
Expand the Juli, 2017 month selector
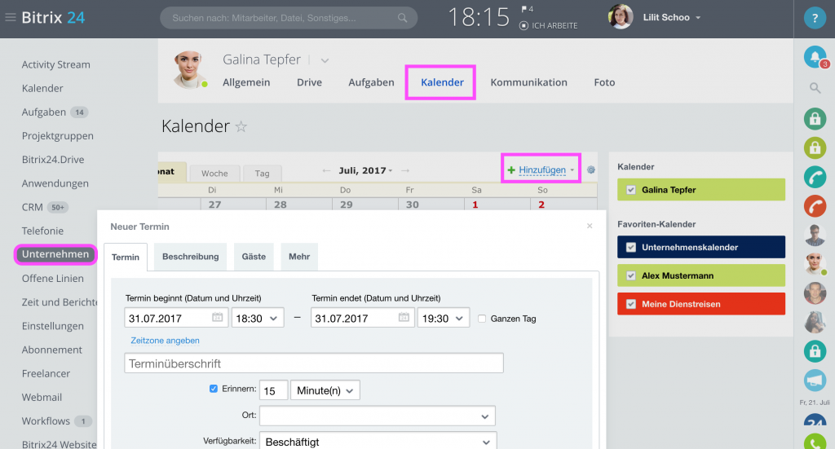pyautogui.click(x=365, y=171)
